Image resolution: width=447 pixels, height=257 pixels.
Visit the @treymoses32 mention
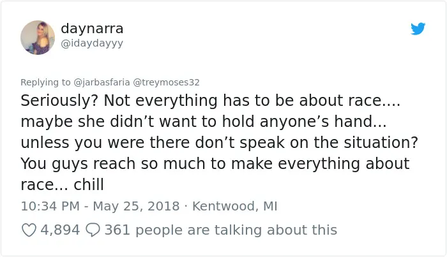coord(166,82)
